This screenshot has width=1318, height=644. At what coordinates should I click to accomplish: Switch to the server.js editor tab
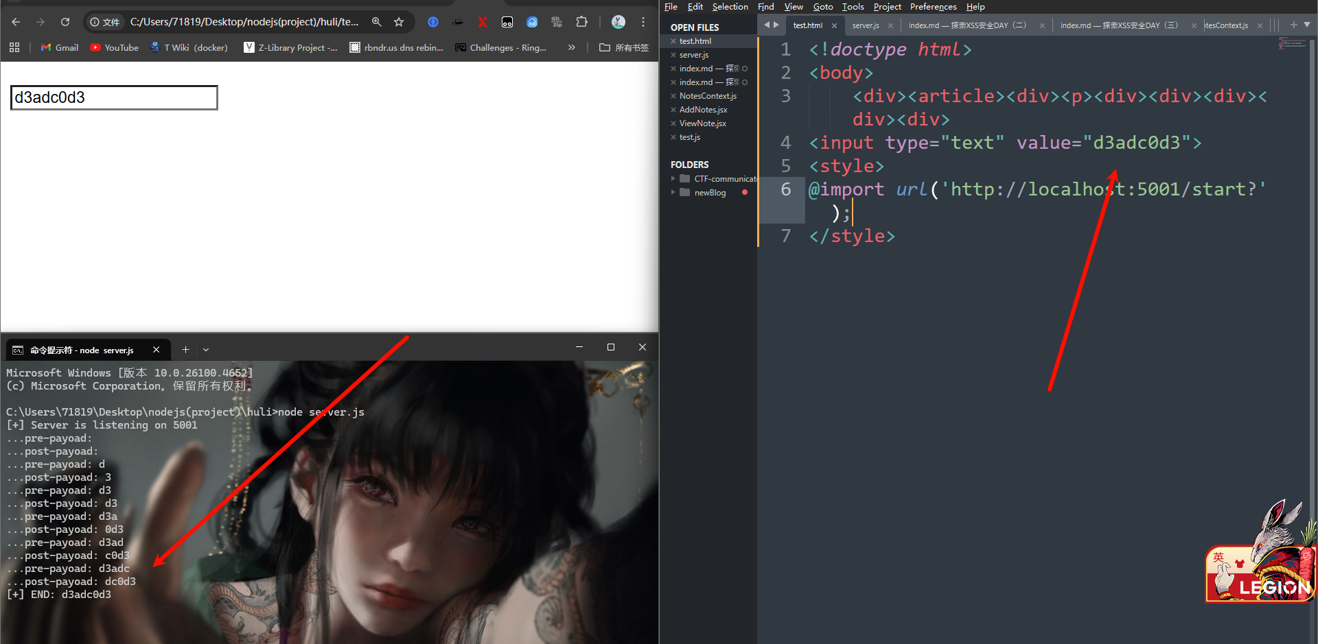(866, 25)
